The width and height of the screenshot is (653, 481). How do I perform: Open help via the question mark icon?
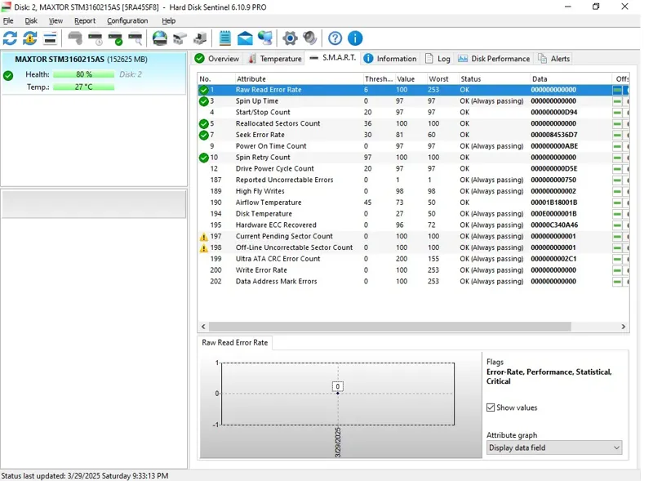[335, 38]
